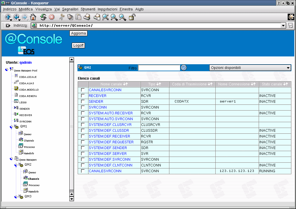
Task: Reload the page with the refresh icon
Action: point(43,17)
